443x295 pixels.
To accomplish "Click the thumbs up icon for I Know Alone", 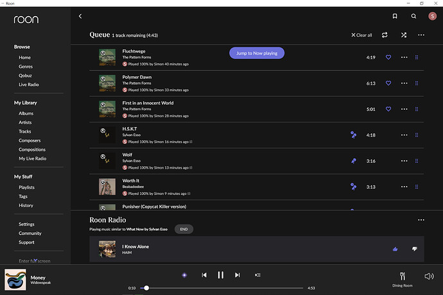I will [395, 249].
